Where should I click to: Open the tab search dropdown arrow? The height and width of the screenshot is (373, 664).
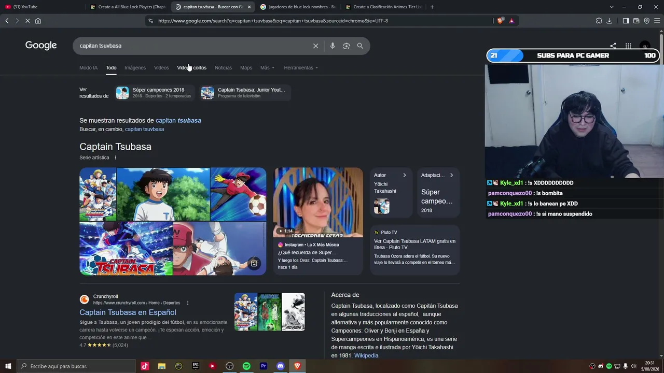(x=612, y=7)
